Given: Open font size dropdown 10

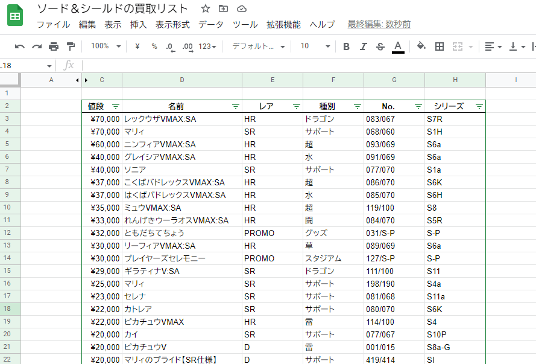Looking at the screenshot, I should click(315, 46).
